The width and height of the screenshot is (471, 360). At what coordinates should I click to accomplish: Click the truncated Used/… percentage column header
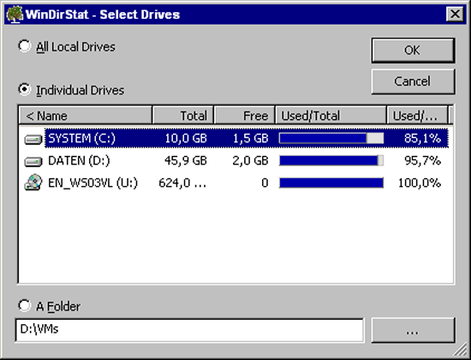point(417,115)
